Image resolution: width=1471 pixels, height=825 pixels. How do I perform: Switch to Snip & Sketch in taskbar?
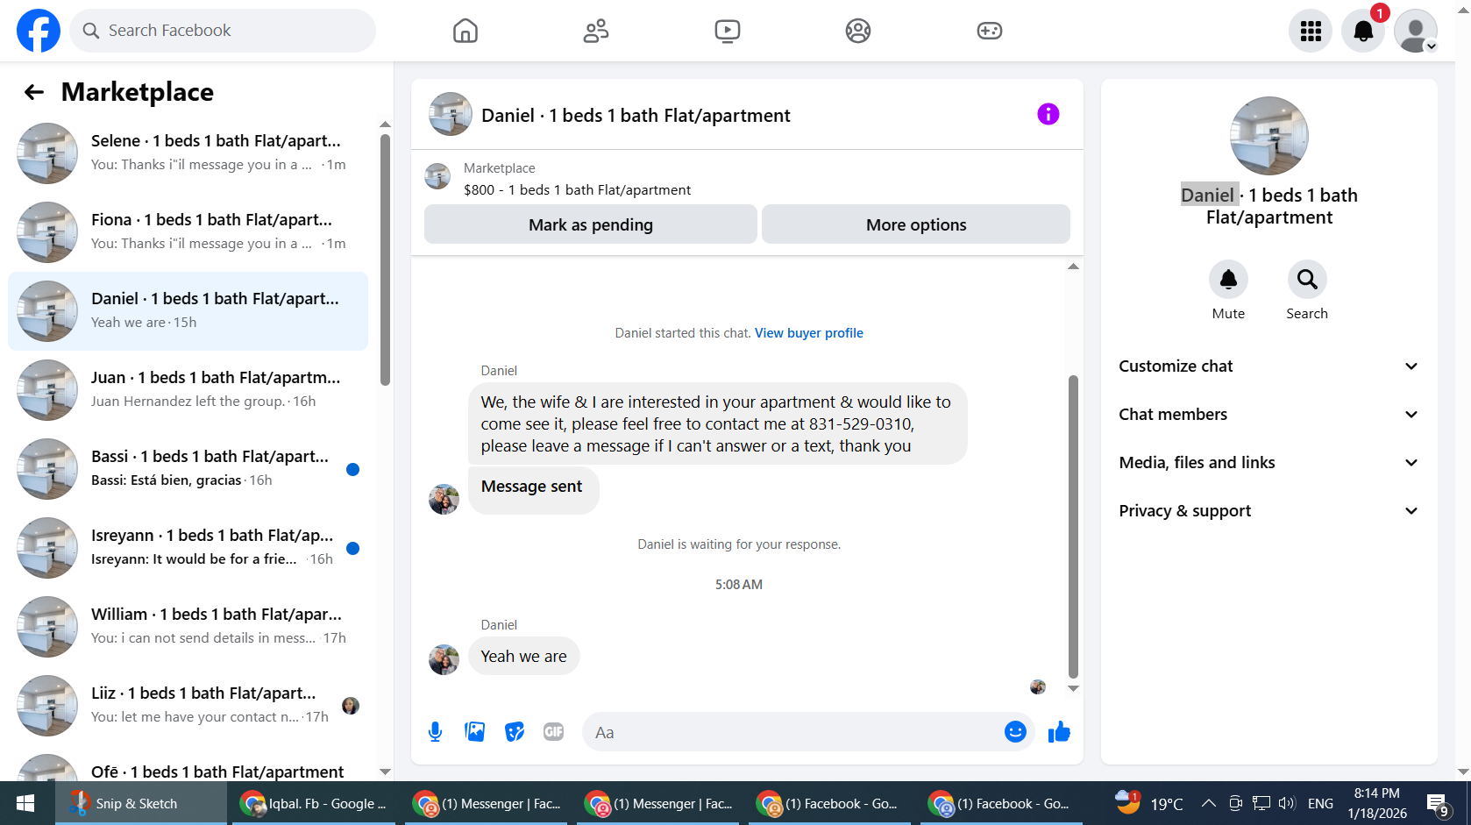coord(140,803)
